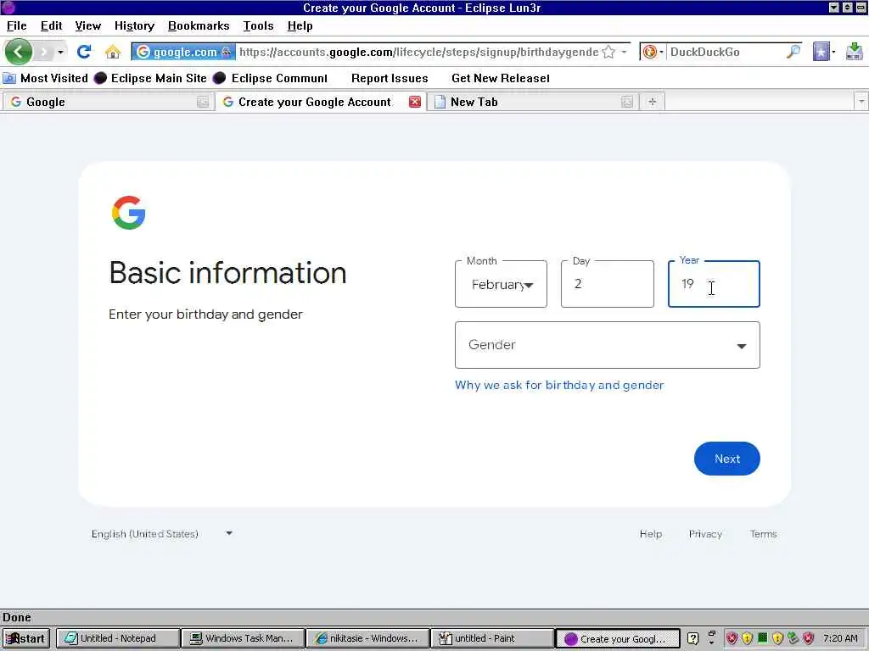Close the New Tab tab button
Viewport: 869px width, 651px height.
pyautogui.click(x=627, y=102)
